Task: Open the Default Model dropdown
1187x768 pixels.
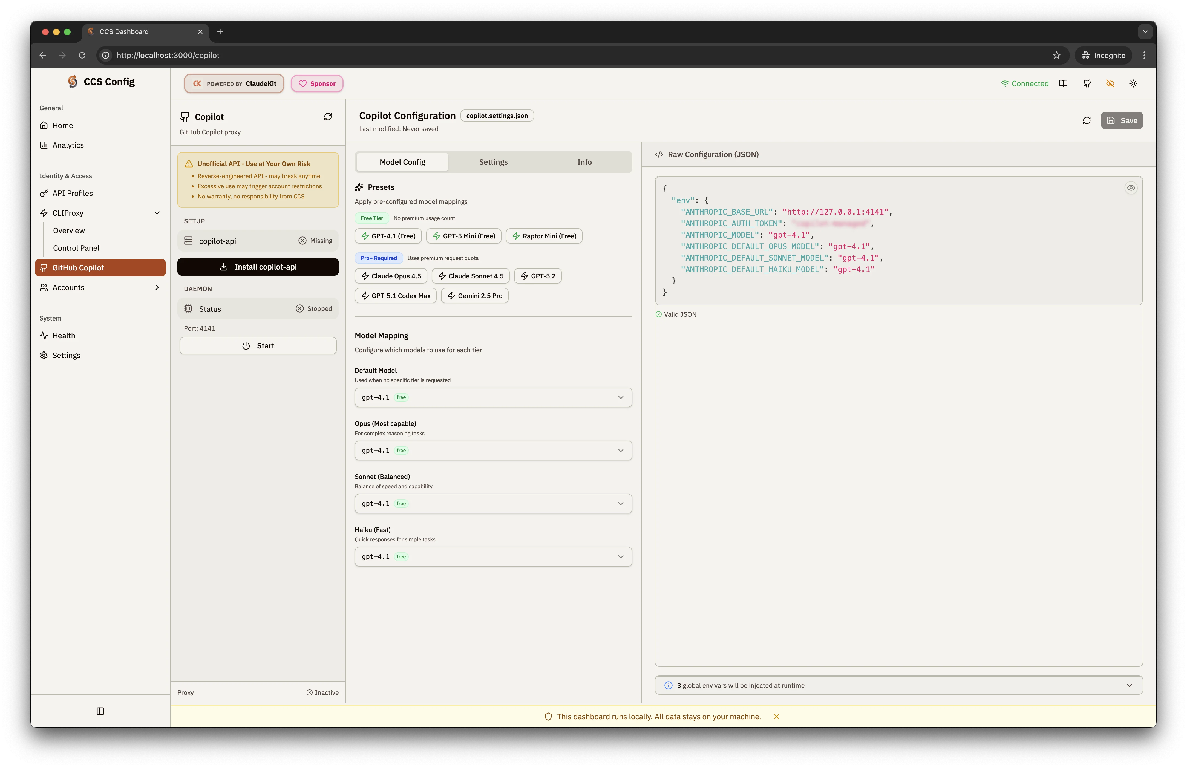Action: coord(493,397)
